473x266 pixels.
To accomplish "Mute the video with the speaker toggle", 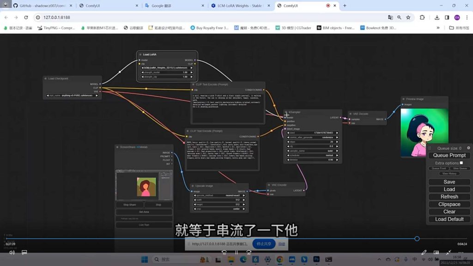I will click(x=11, y=252).
